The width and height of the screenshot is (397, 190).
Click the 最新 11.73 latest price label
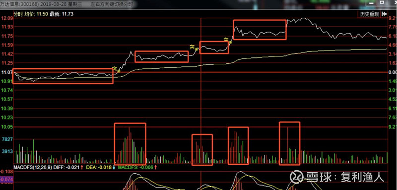(62, 14)
